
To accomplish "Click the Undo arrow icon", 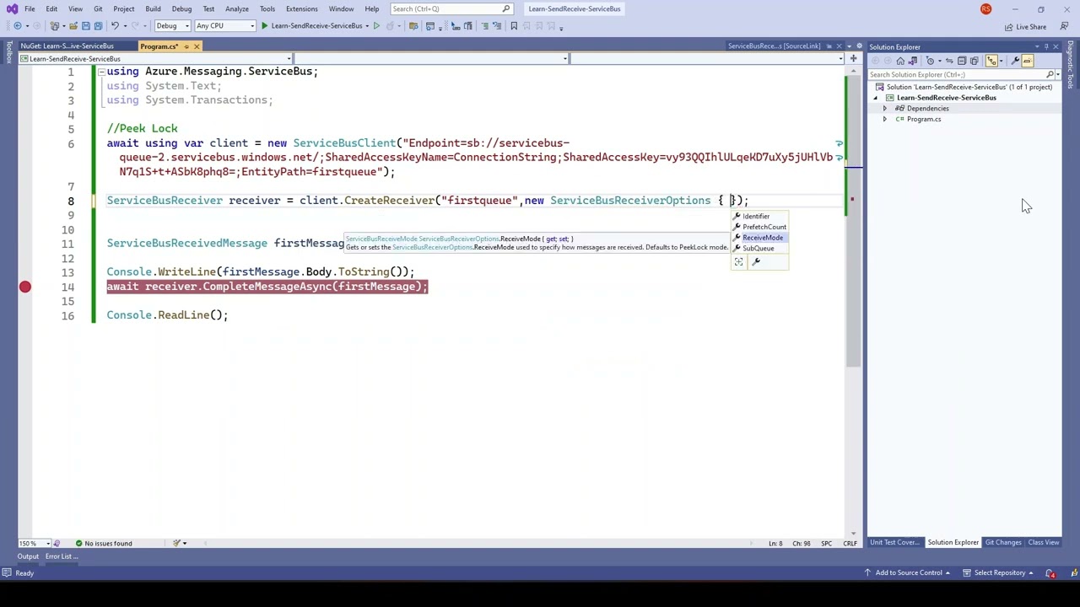I will (115, 26).
